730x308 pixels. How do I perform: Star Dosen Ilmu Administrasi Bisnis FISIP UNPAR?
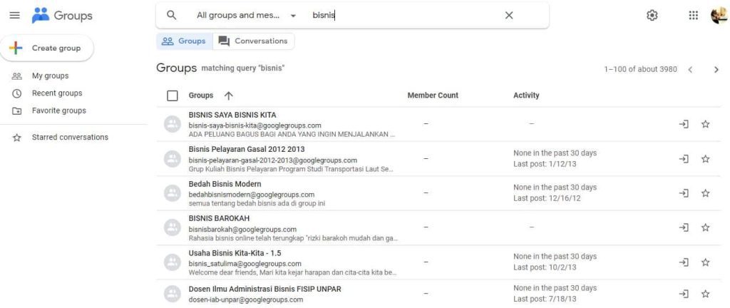tap(705, 294)
